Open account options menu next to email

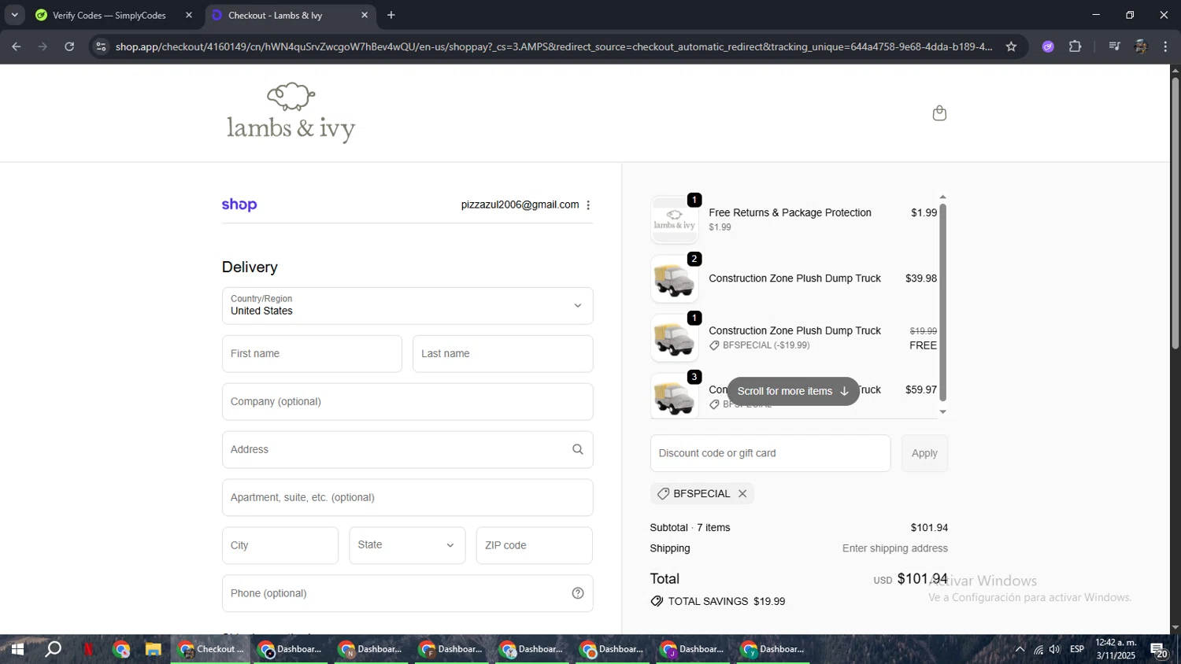point(588,205)
